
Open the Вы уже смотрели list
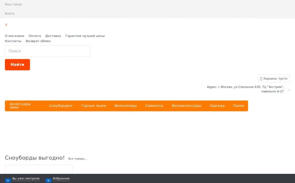point(26,178)
